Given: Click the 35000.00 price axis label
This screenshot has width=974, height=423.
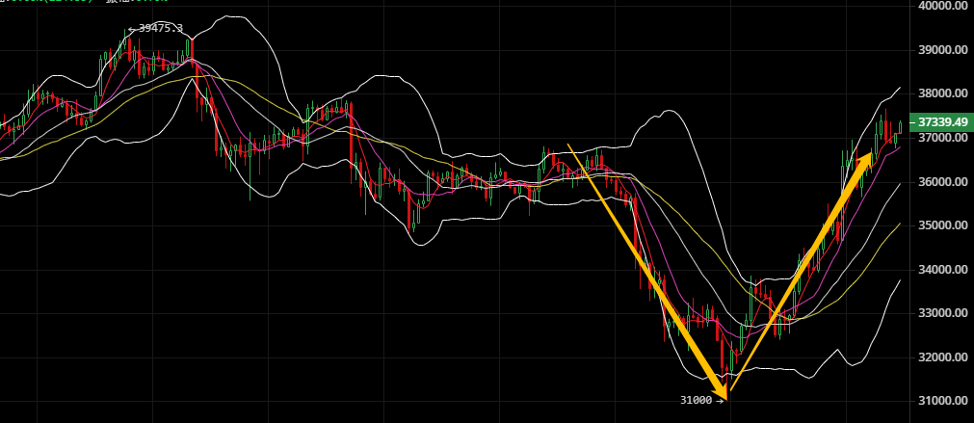Looking at the screenshot, I should pyautogui.click(x=940, y=225).
